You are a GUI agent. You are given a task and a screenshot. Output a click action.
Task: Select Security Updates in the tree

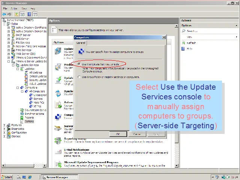tap(38, 80)
